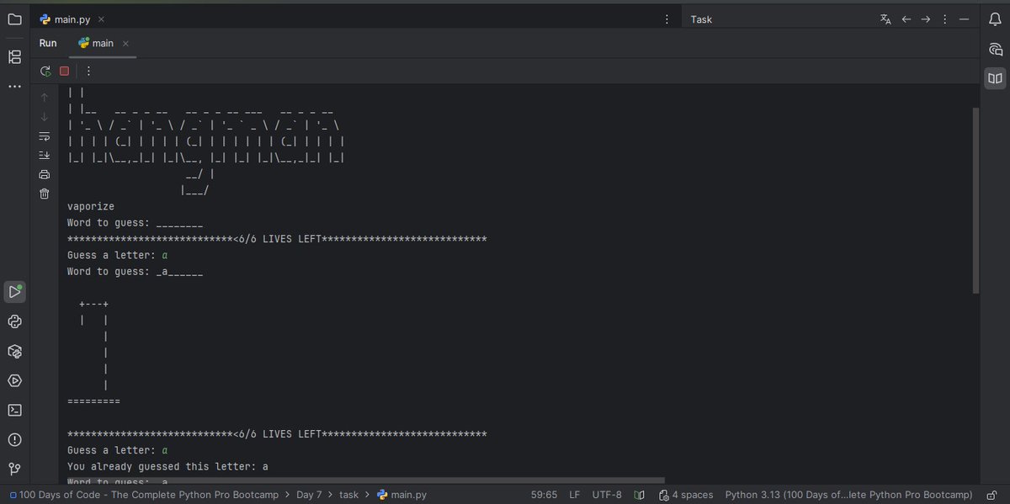Screen dimensions: 1010x504
Task: Show more tool windows ellipsis in left sidebar
Action: [14, 87]
